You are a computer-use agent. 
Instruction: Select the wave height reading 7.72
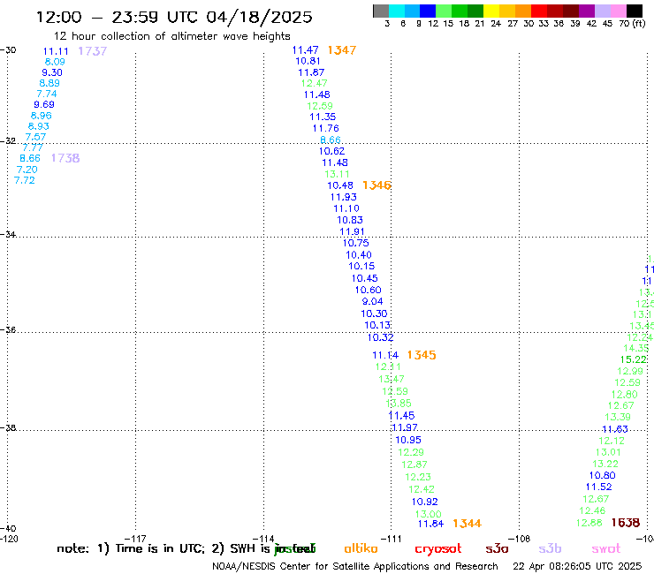pyautogui.click(x=25, y=180)
